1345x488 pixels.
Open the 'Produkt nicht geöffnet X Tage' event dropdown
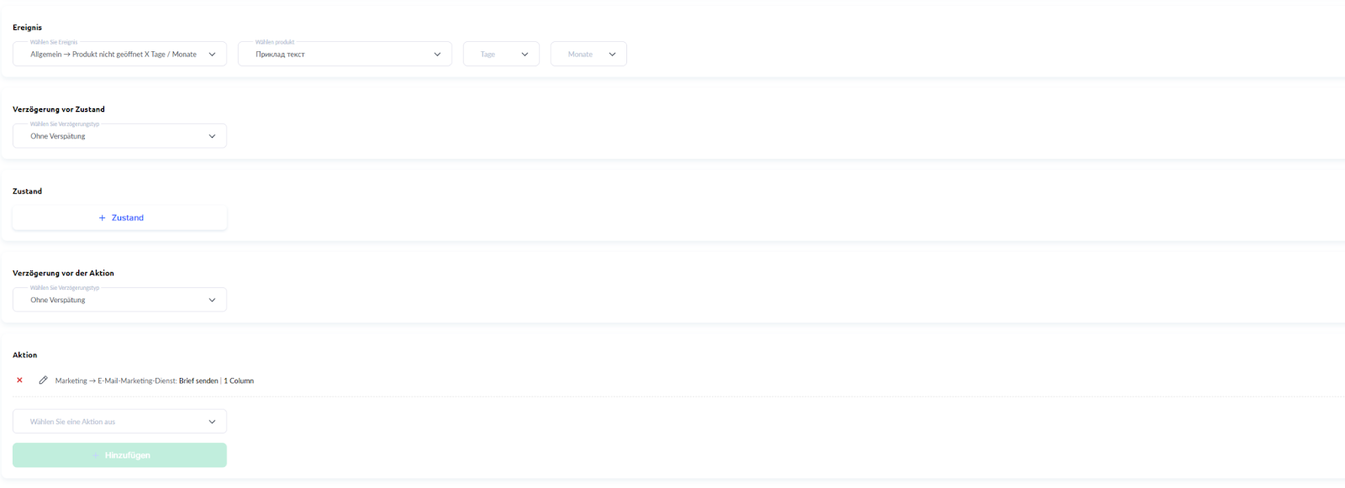coord(113,55)
